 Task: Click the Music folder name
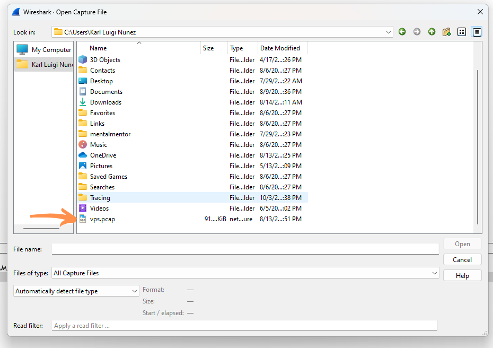[x=99, y=145]
